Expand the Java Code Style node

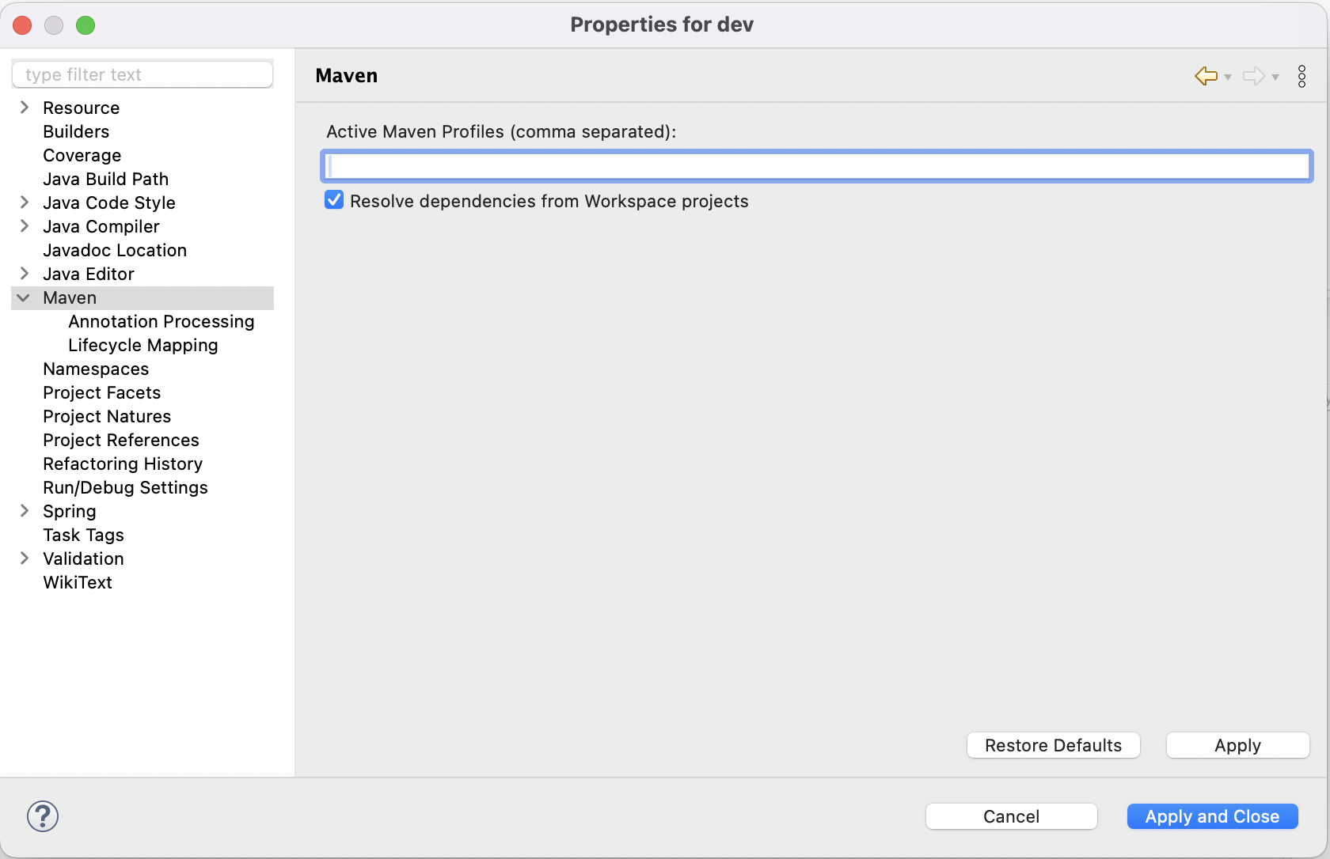pyautogui.click(x=25, y=202)
